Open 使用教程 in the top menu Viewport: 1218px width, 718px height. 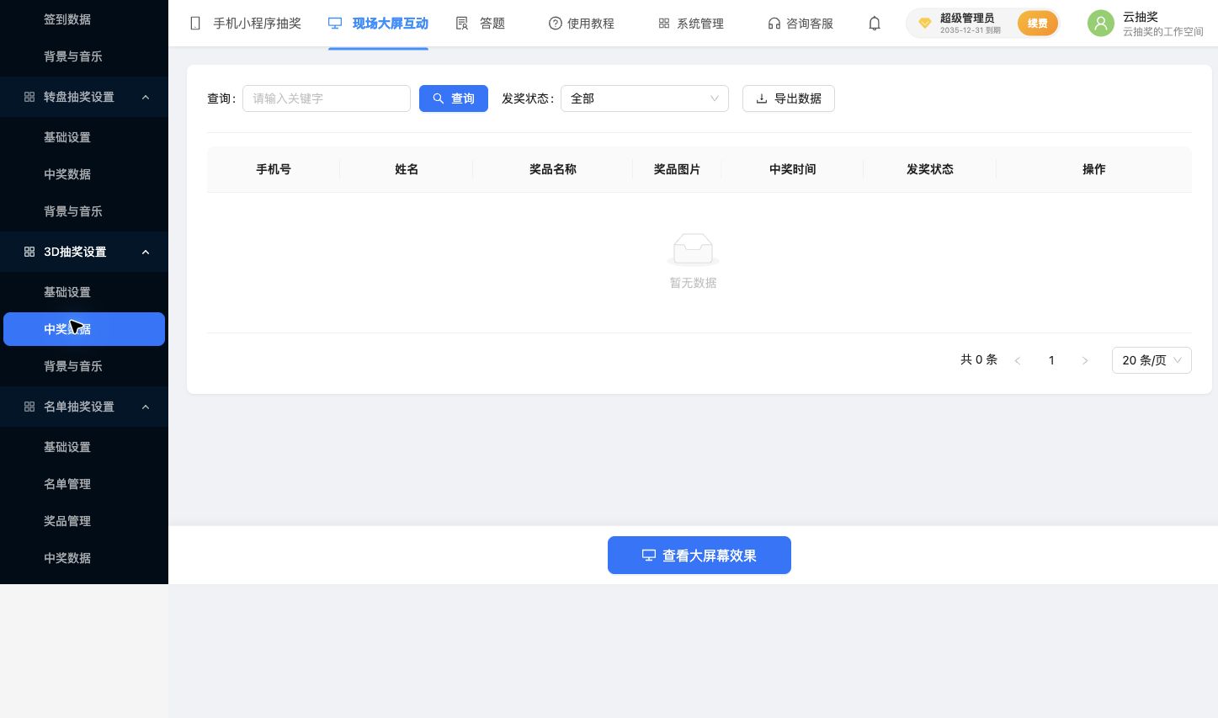click(582, 24)
